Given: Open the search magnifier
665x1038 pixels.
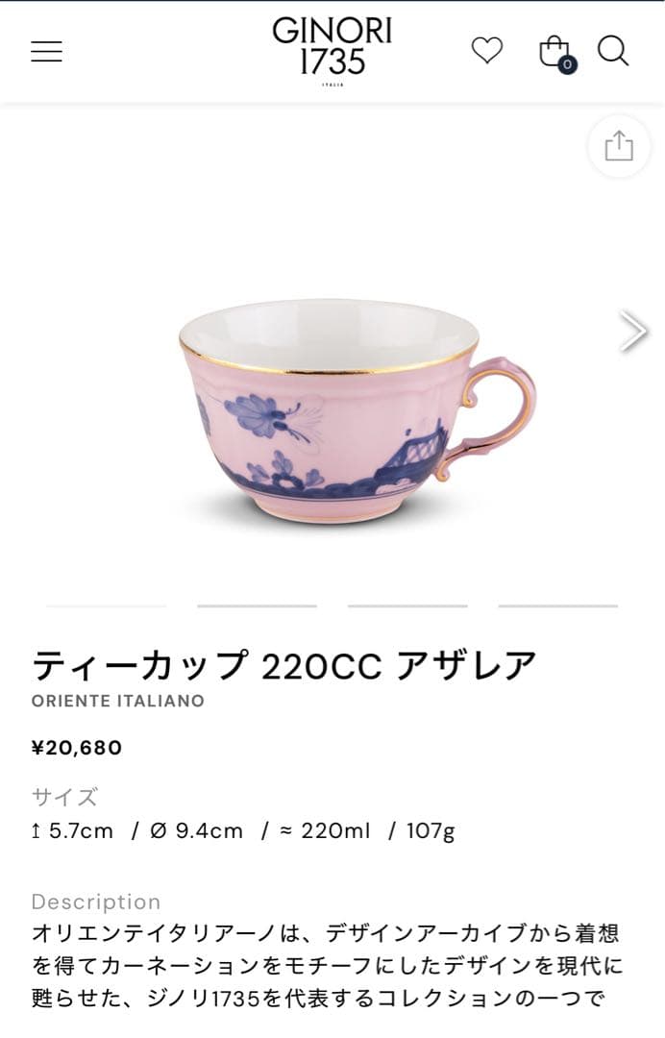Looking at the screenshot, I should pyautogui.click(x=613, y=51).
